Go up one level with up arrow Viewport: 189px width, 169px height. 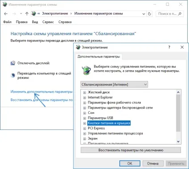(27, 14)
